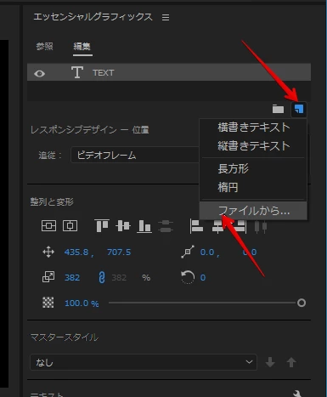Open the マスタースタイル なし dropdown
This screenshot has width=327, height=397.
click(144, 362)
